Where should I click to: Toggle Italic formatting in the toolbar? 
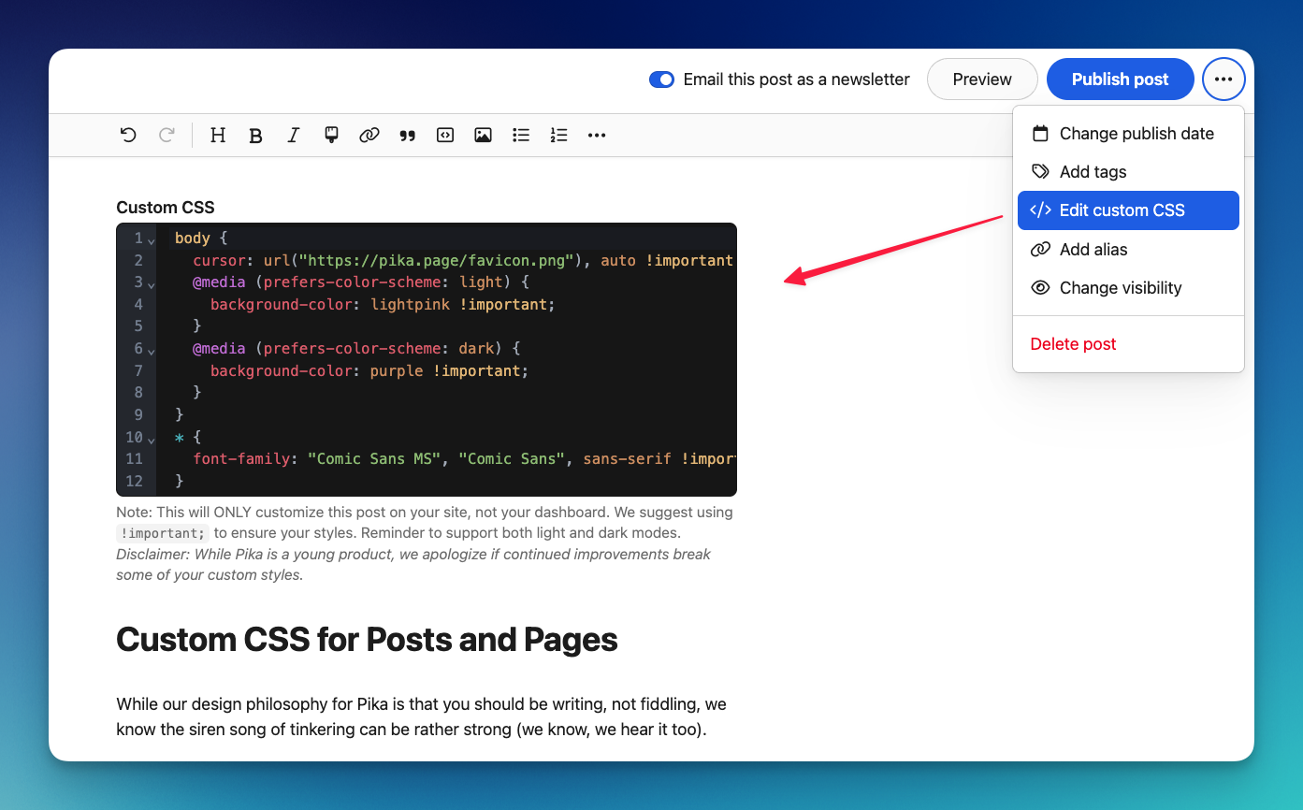(x=293, y=135)
